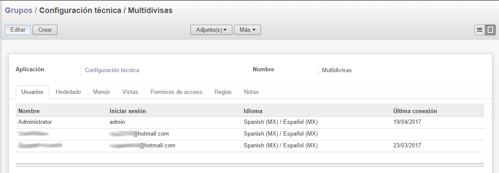The width and height of the screenshot is (499, 173).
Task: Switch to the Reglas tab
Action: (x=223, y=92)
